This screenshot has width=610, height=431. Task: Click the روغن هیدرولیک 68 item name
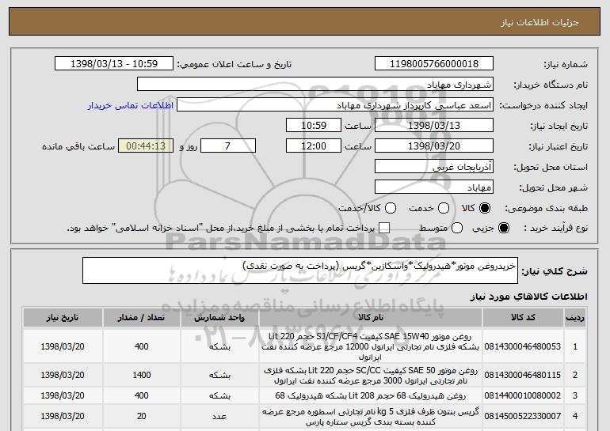pyautogui.click(x=371, y=395)
